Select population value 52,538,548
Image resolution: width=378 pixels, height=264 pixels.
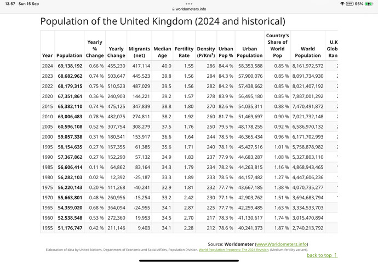(x=70, y=217)
